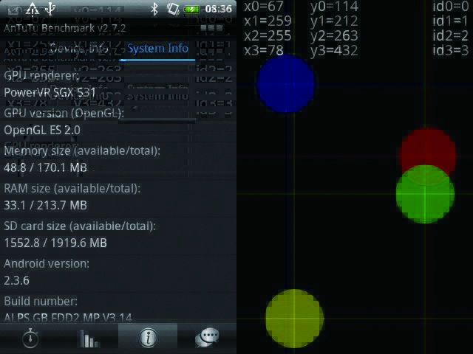The width and height of the screenshot is (473, 354).
Task: Tap the blue touch point circle
Action: pos(286,83)
